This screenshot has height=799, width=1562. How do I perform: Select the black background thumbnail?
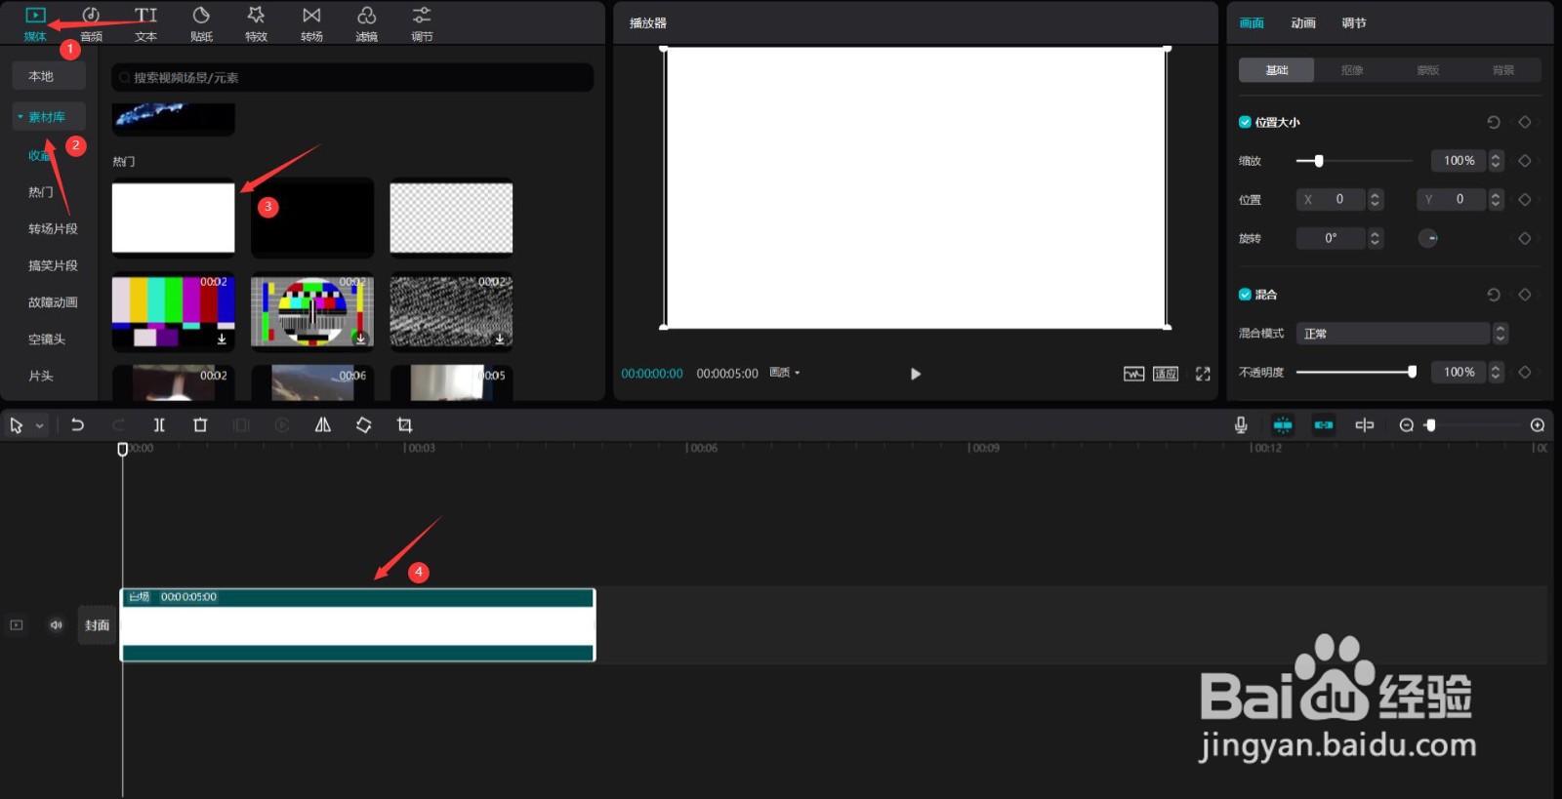tap(312, 218)
